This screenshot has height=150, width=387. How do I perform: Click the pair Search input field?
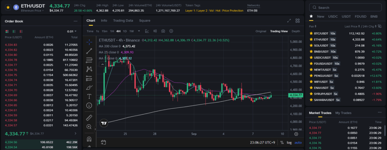[345, 8]
